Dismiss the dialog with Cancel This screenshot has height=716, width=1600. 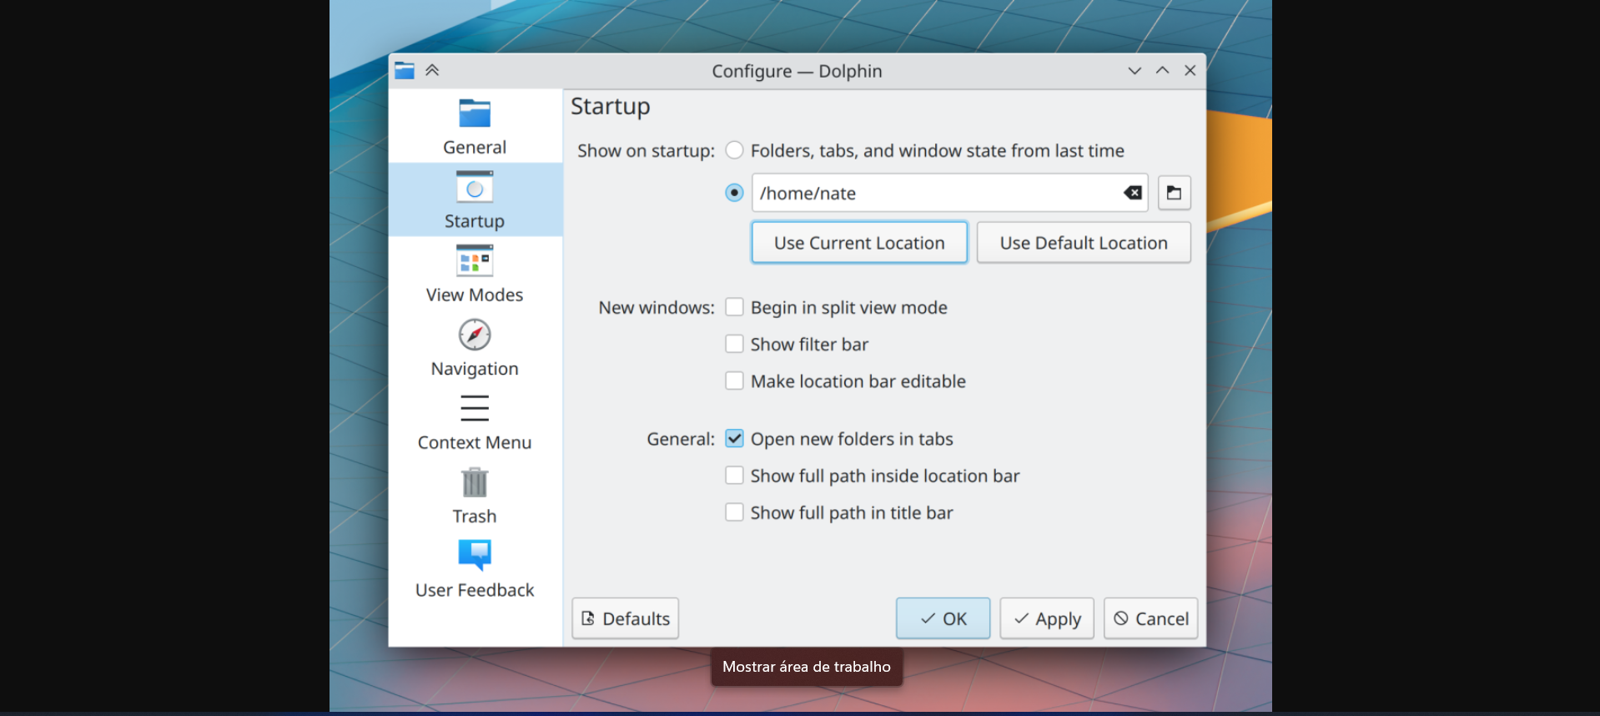(x=1150, y=618)
